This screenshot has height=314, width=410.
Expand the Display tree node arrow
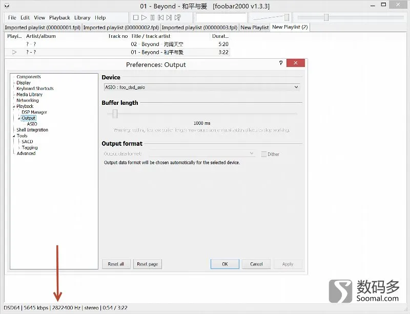[14, 83]
